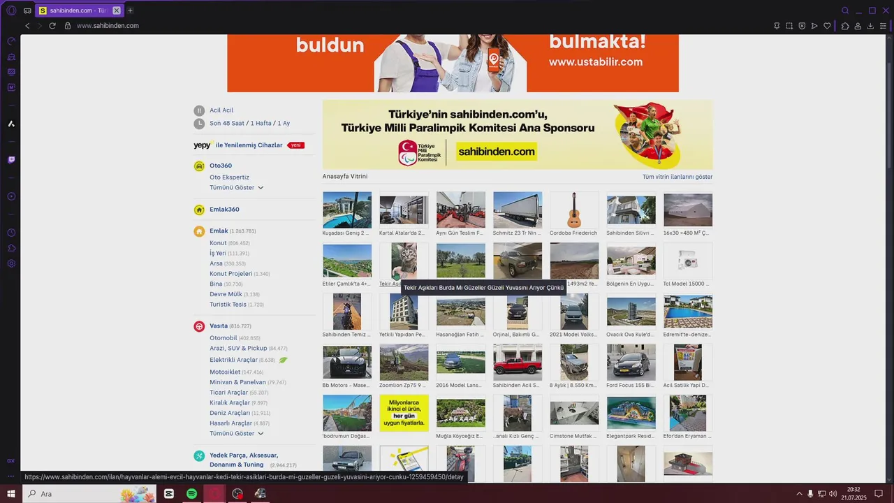Open the Arsa subcategory
894x503 pixels.
tap(216, 263)
